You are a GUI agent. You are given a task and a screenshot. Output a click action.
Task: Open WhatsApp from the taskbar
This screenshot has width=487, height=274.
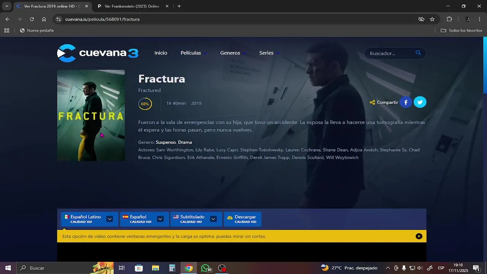[x=206, y=268]
